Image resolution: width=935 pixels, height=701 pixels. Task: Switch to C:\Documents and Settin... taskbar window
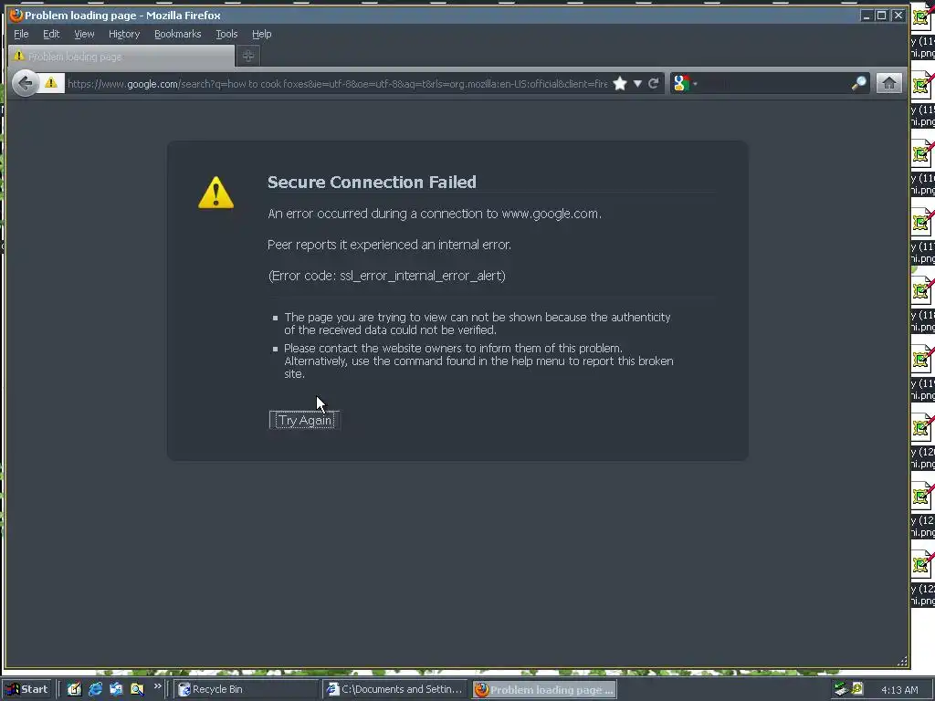(394, 689)
